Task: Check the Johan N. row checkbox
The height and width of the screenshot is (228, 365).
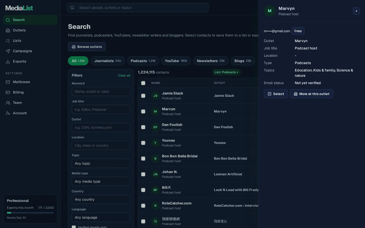Action: [x=143, y=174]
